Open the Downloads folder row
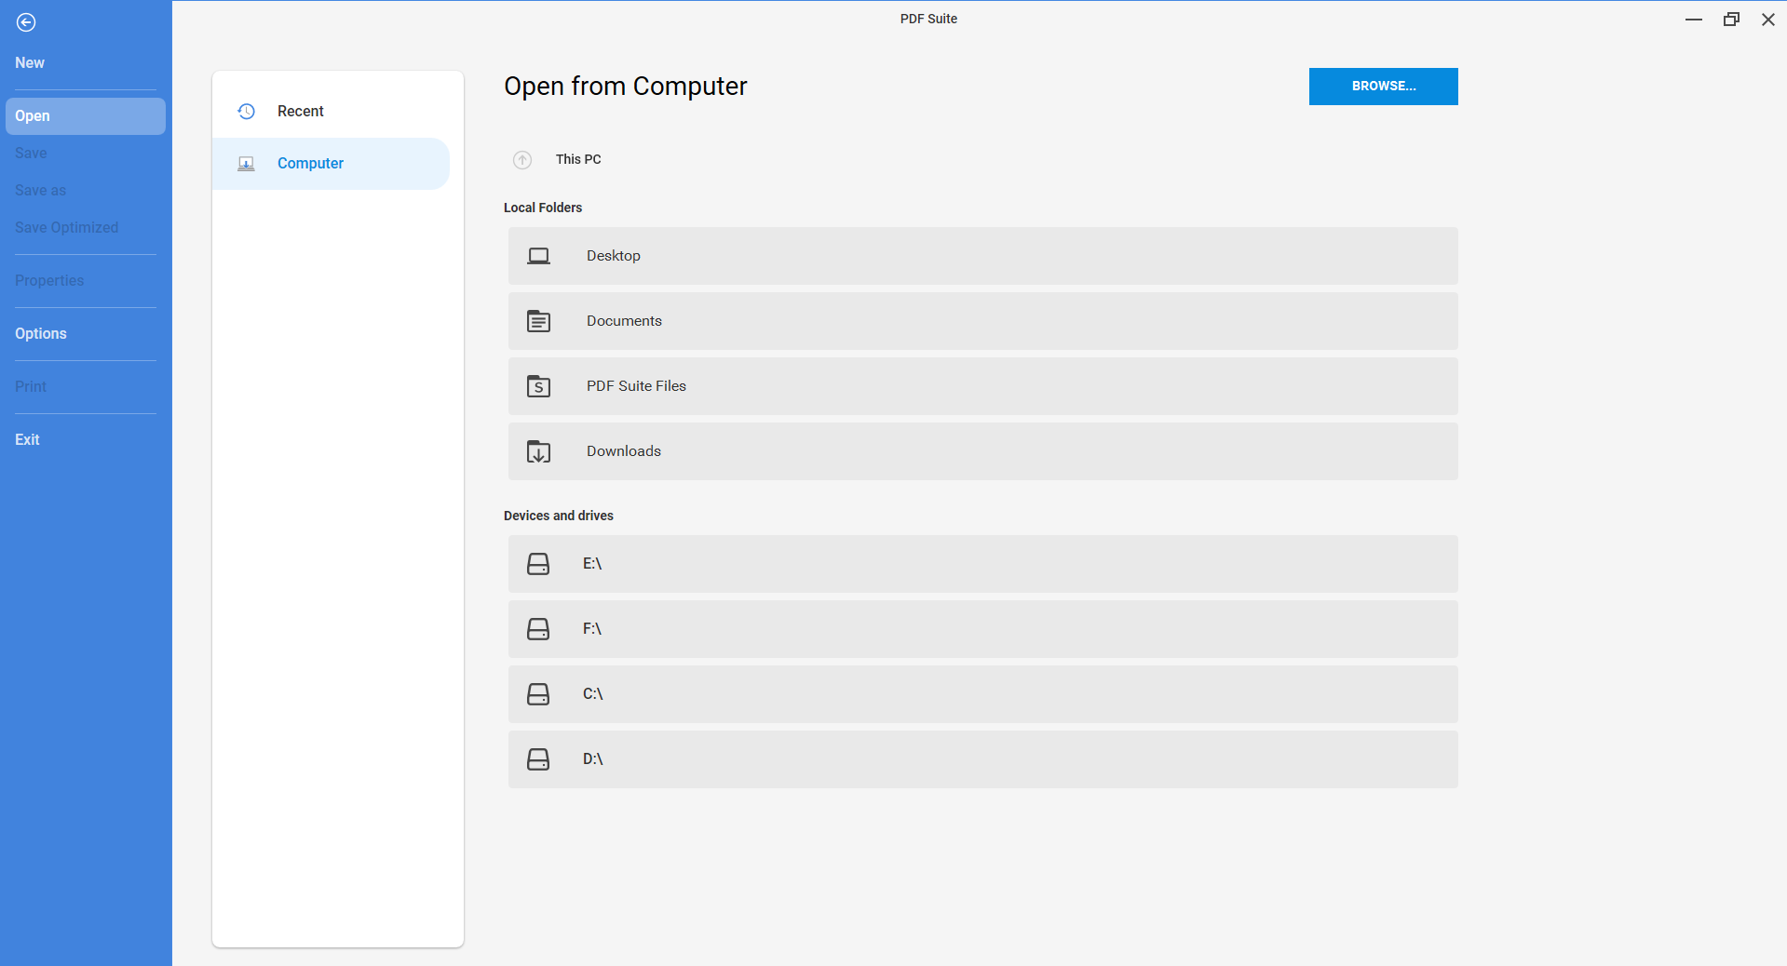 (982, 451)
